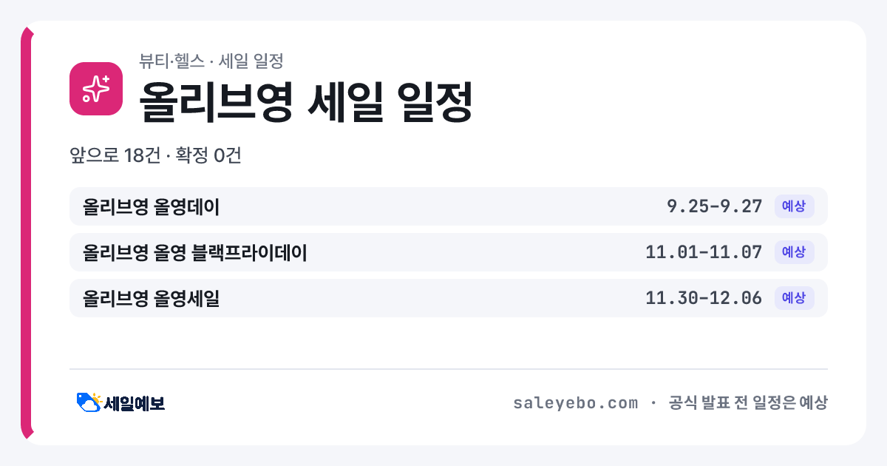
Task: Click the 공식 발표 전 일정은 예상 notice
Action: pos(747,403)
